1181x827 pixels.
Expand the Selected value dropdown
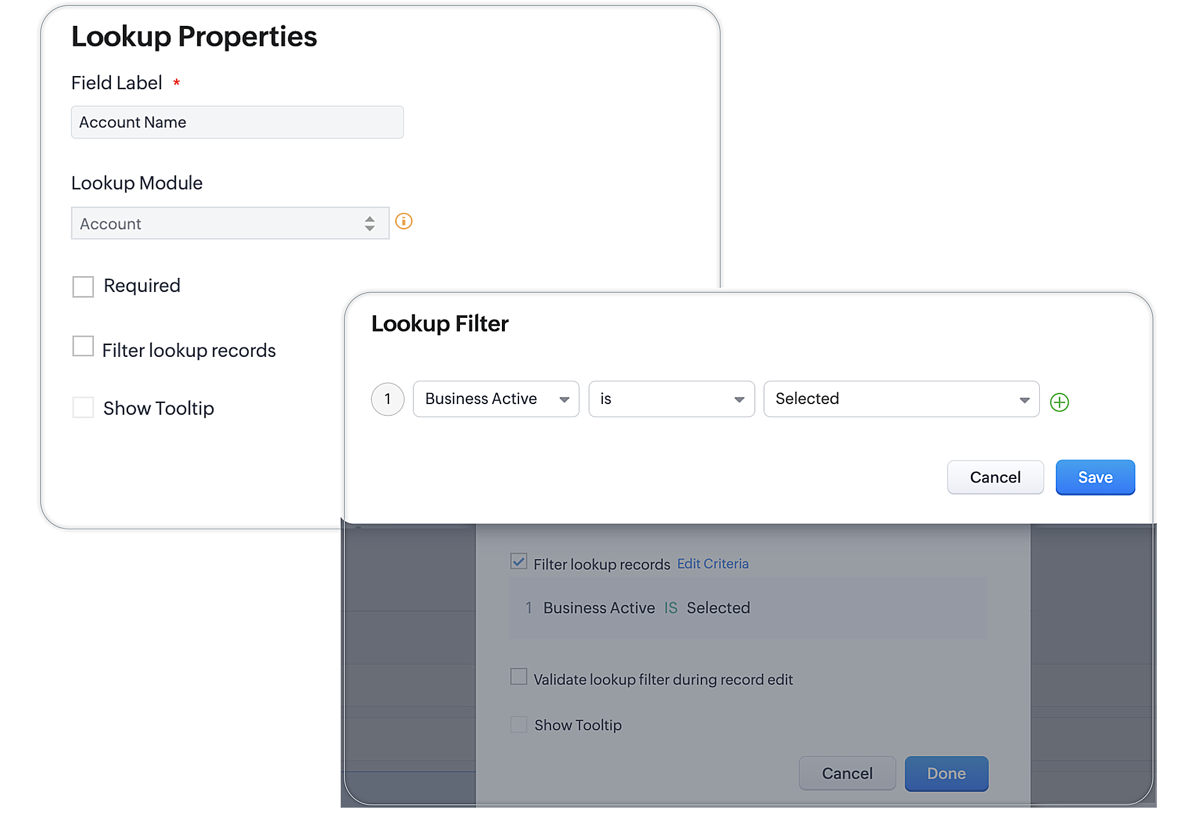tap(901, 399)
